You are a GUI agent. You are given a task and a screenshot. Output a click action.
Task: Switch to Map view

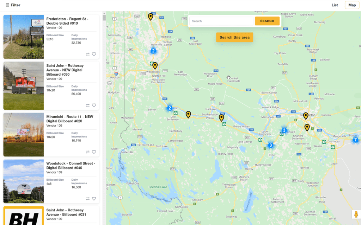tap(352, 5)
